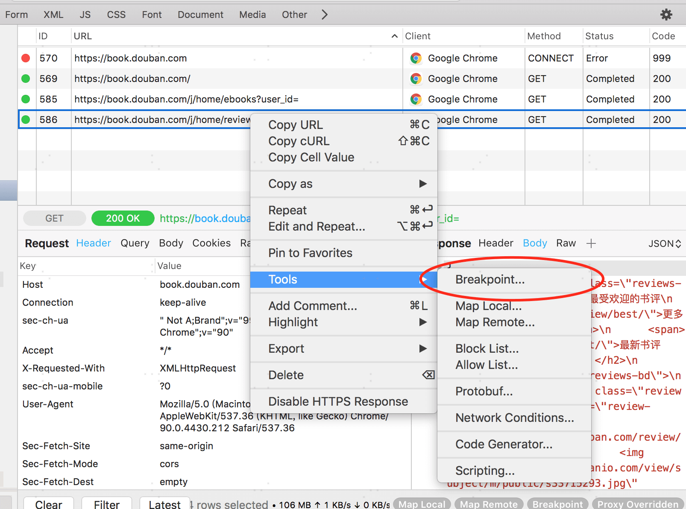
Task: Toggle Breakpoint status pill
Action: coord(557,504)
